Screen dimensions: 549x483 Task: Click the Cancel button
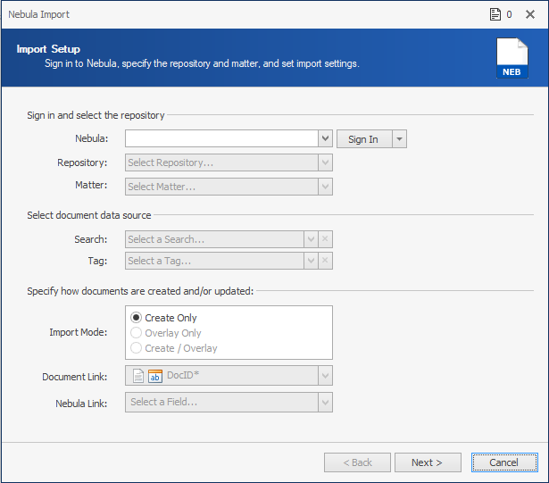[504, 462]
